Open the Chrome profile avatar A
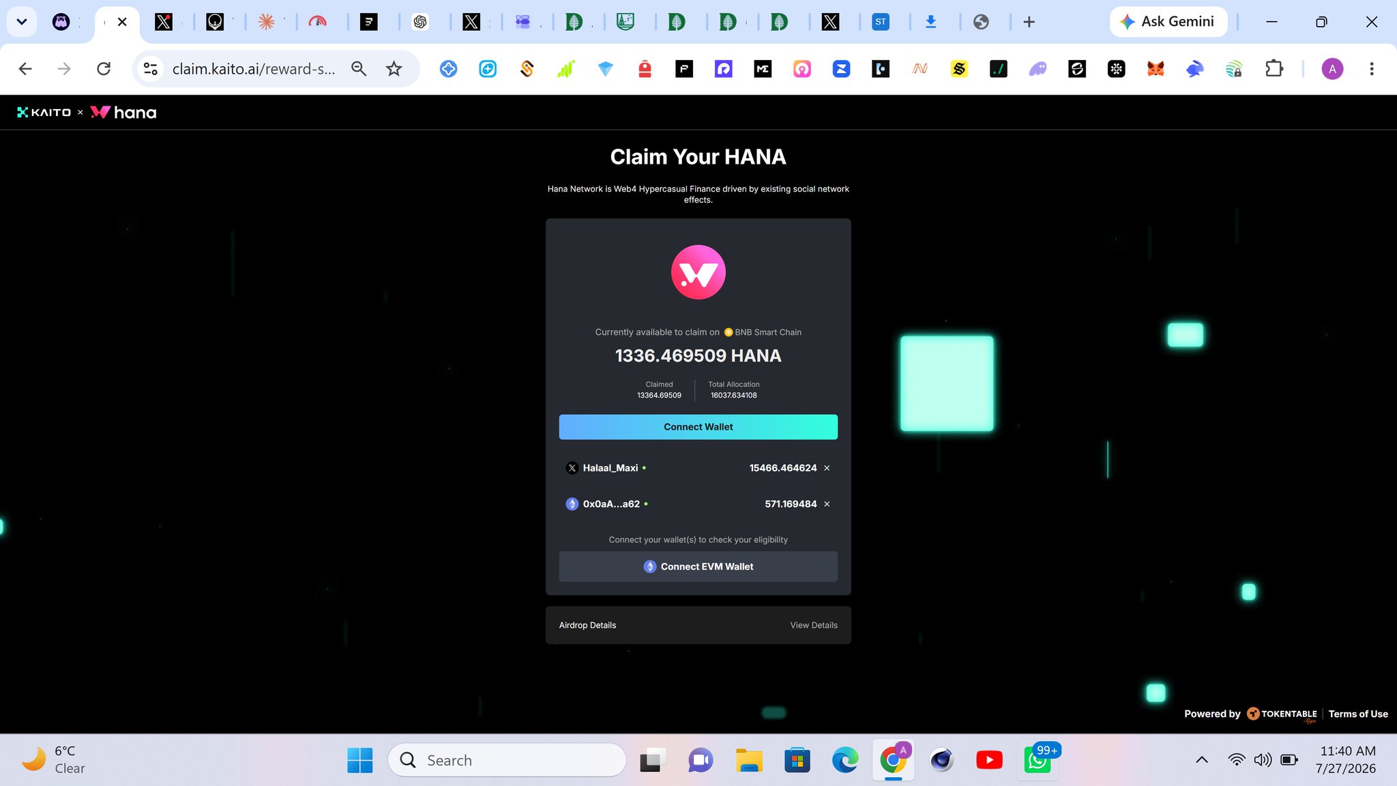This screenshot has height=786, width=1397. (1332, 69)
